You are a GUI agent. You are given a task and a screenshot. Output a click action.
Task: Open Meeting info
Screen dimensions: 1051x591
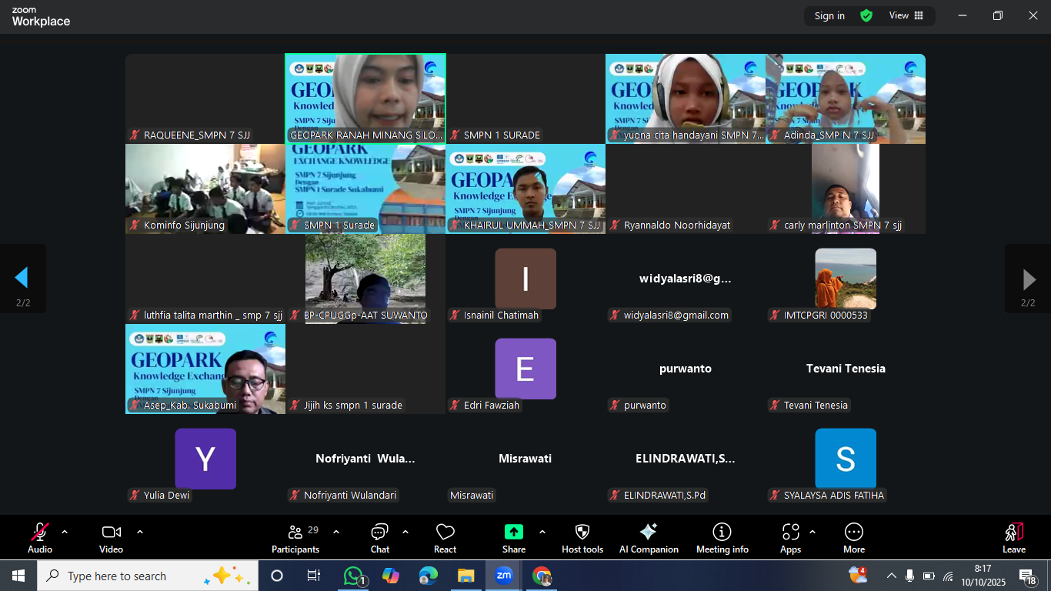pos(722,538)
